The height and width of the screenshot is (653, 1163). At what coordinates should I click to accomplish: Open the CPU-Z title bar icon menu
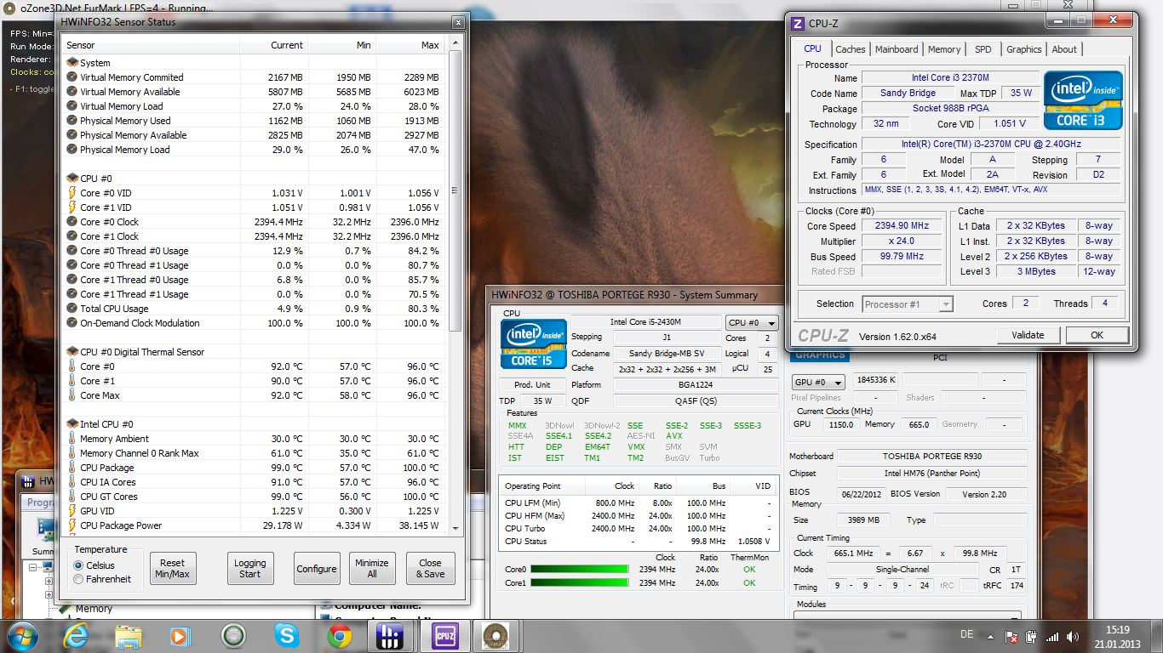tap(798, 23)
